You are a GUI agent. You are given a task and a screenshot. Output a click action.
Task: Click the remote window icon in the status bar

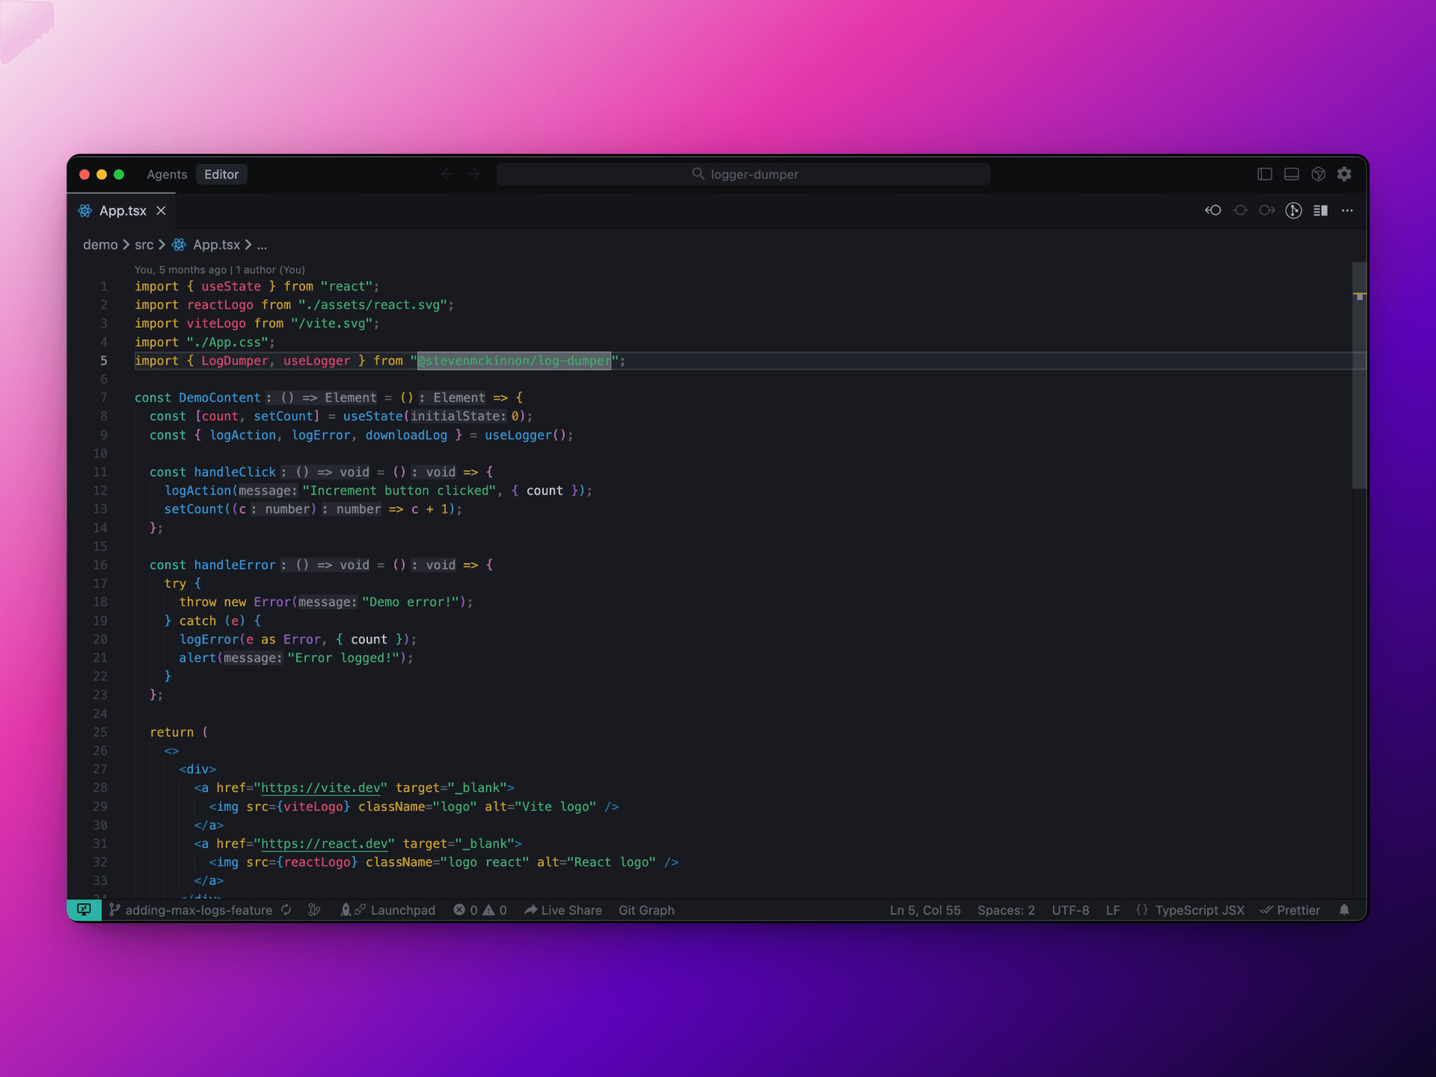pyautogui.click(x=84, y=909)
